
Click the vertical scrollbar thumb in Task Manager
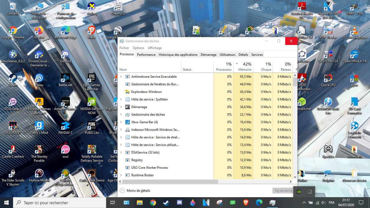tap(295, 82)
